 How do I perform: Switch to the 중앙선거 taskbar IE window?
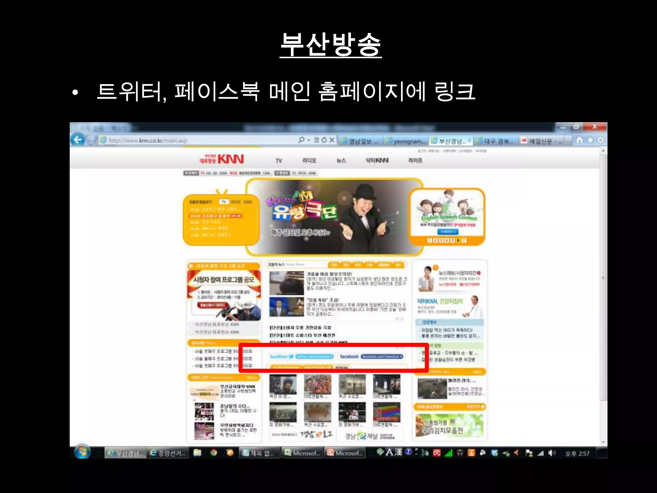click(167, 453)
